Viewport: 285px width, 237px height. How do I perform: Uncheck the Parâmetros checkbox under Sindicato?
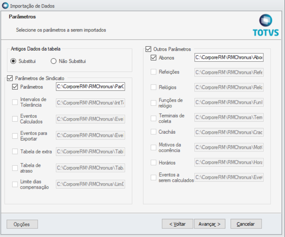click(x=15, y=87)
